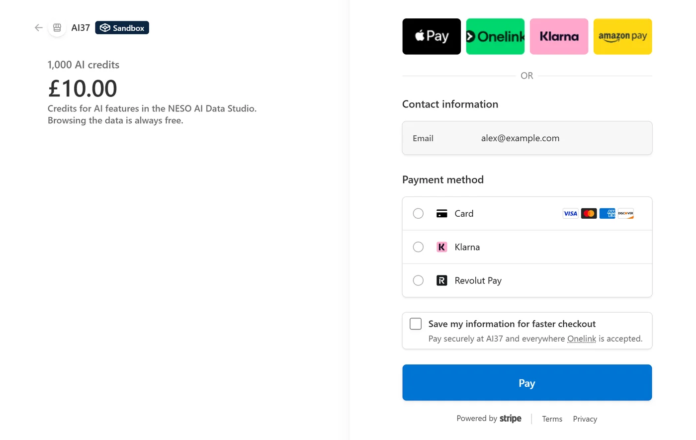Viewport: 696px width, 440px height.
Task: Click the '1,000 AI credits' text
Action: click(x=84, y=65)
